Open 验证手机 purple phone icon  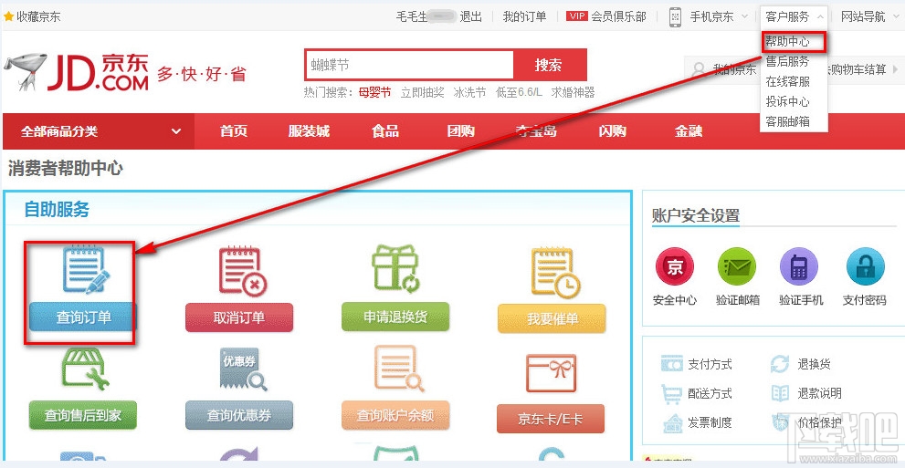pyautogui.click(x=799, y=267)
